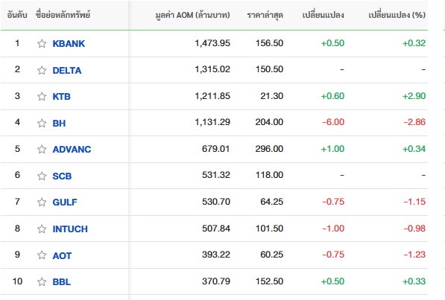Viewport: 445px width, 300px height.
Task: Add BH to favorites with its star
Action: [42, 123]
